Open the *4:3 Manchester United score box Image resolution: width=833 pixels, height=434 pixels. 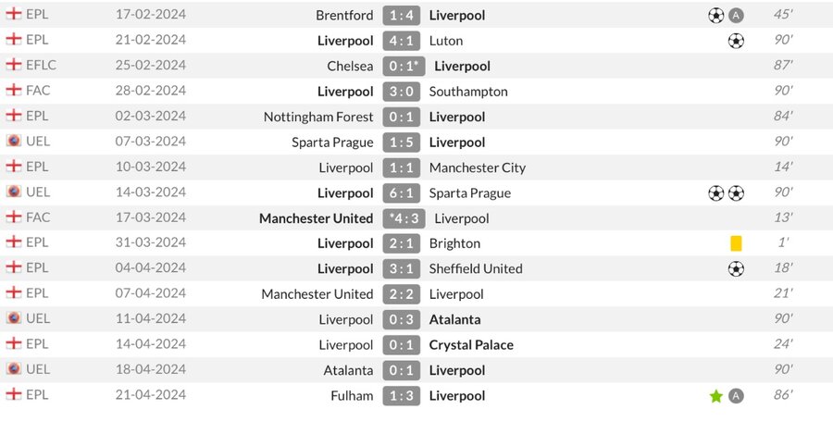pos(404,218)
